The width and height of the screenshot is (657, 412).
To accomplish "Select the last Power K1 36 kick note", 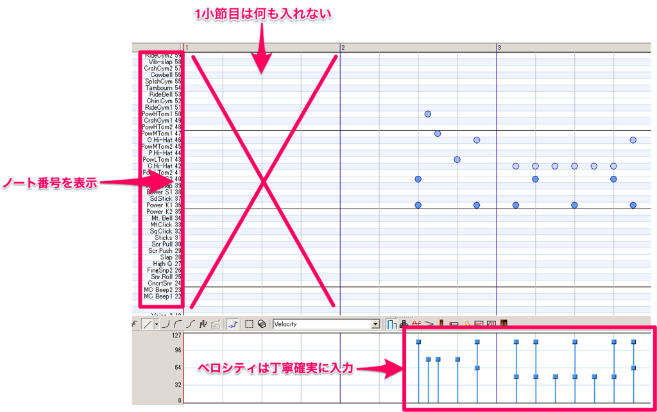I will (633, 205).
